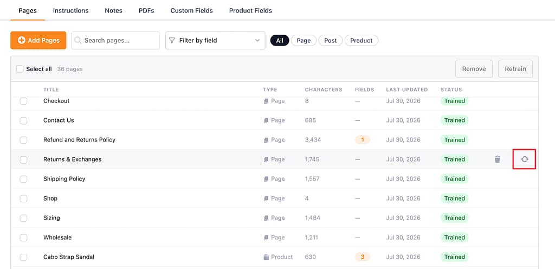
Task: Click the Remove button
Action: pos(474,69)
